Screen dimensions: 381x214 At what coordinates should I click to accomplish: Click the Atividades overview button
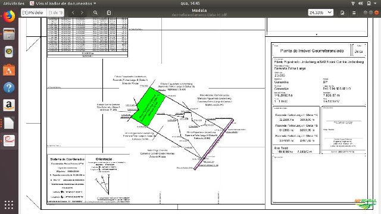coord(14,4)
